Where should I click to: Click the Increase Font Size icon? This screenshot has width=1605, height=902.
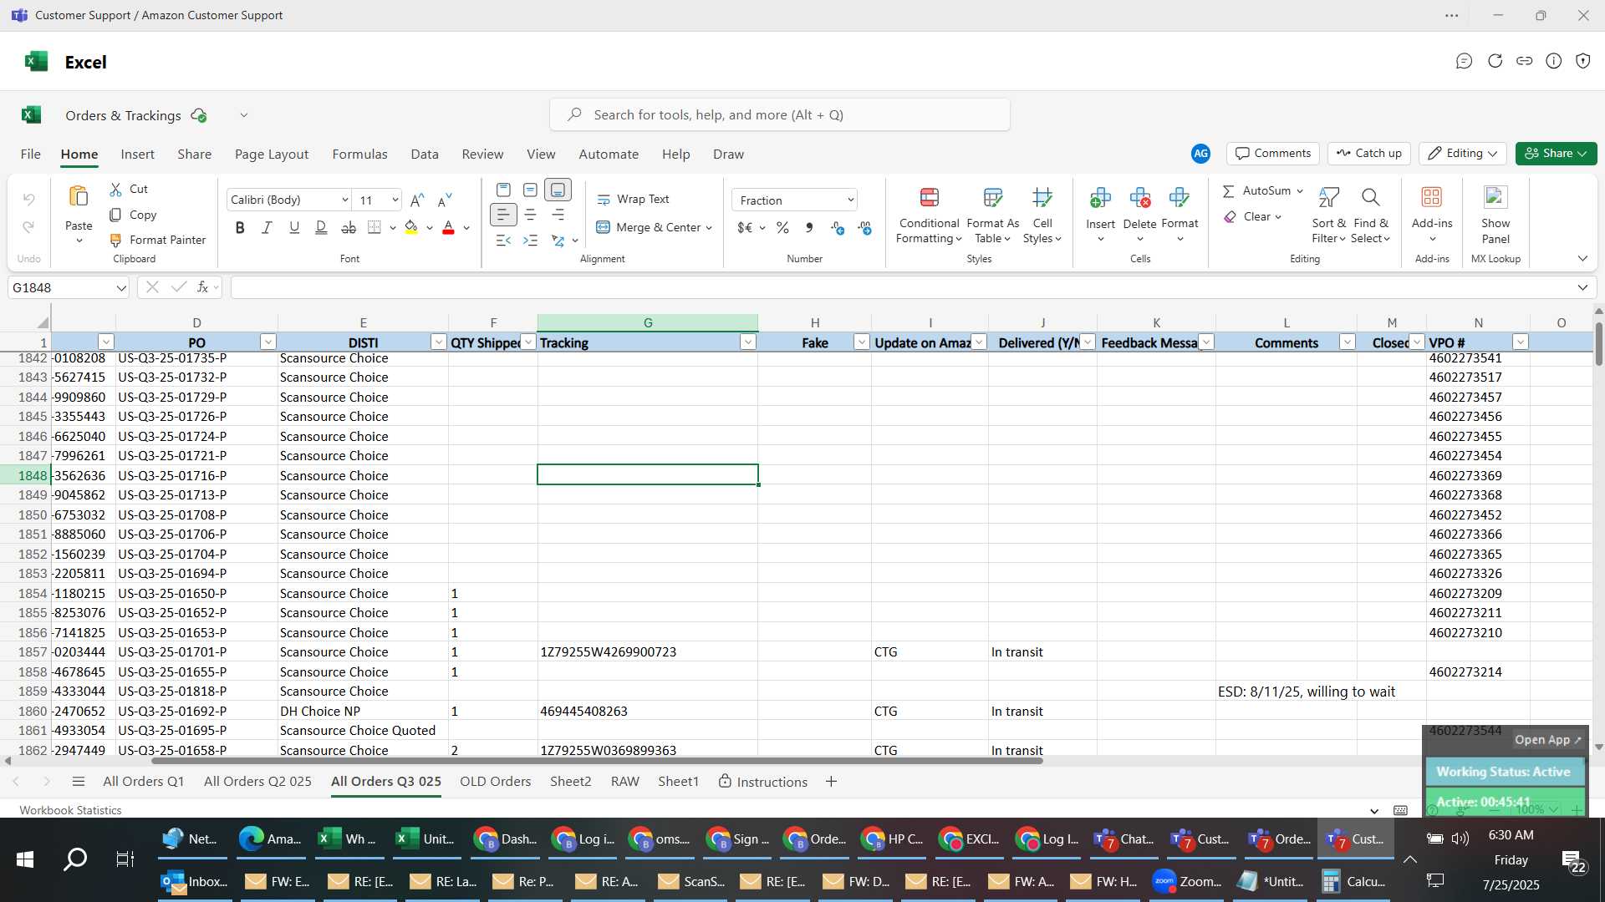pyautogui.click(x=417, y=200)
